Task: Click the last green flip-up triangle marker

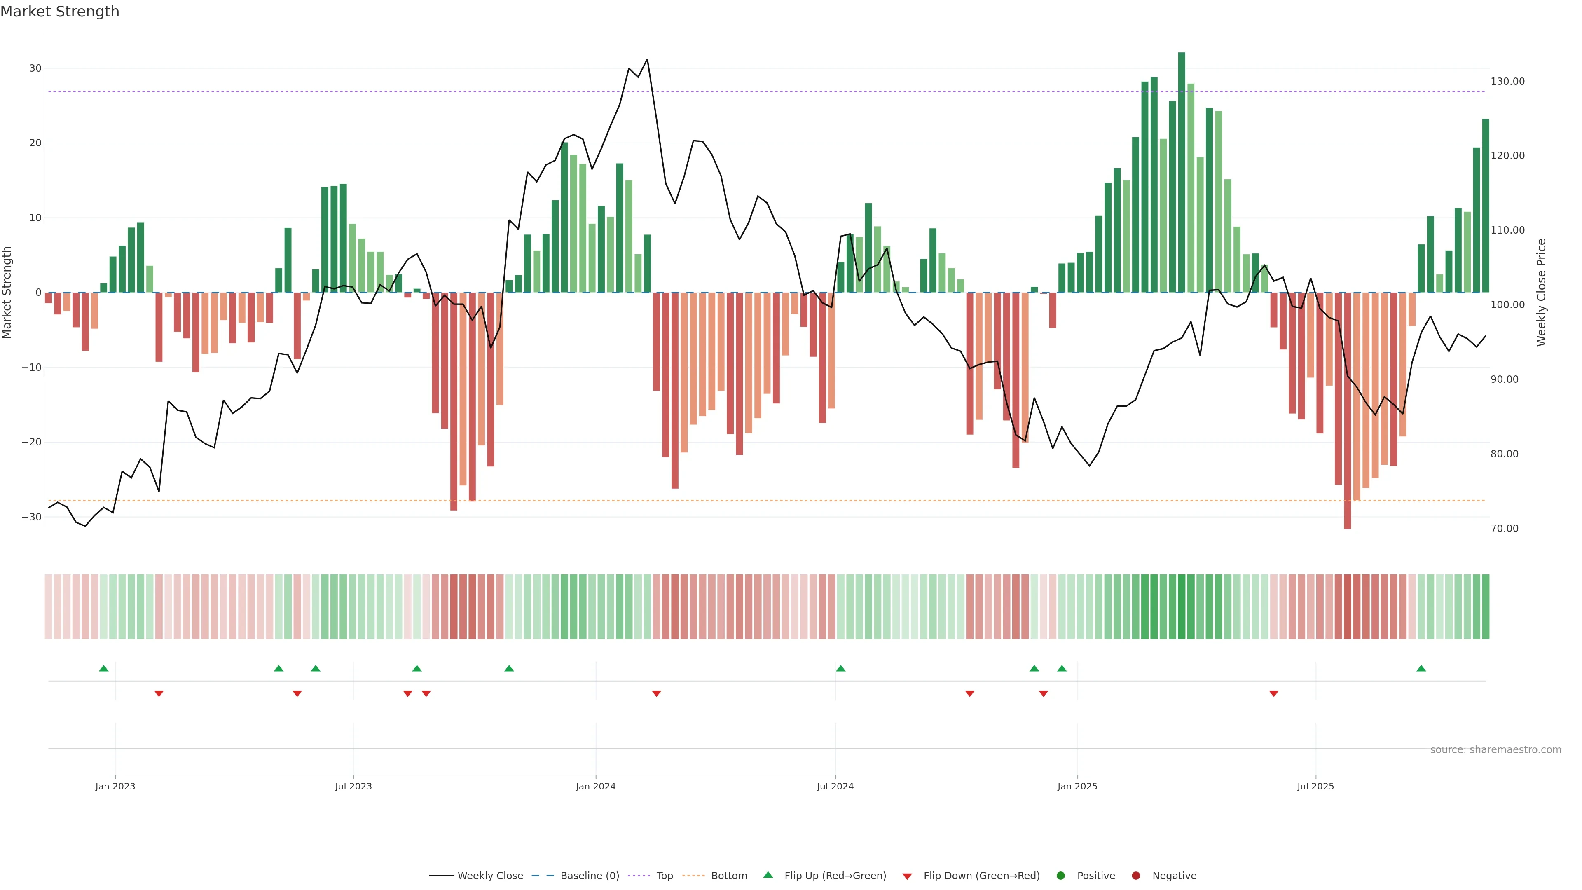Action: click(x=1421, y=668)
